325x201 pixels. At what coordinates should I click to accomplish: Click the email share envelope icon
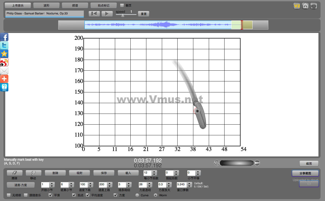click(4, 71)
